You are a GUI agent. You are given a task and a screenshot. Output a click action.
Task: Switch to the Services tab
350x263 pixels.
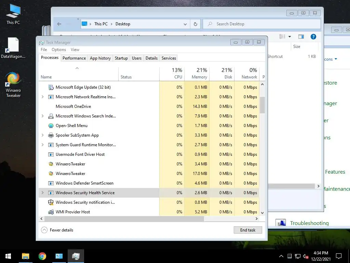click(x=169, y=58)
